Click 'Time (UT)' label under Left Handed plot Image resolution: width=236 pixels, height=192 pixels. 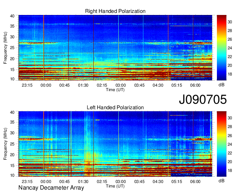115,186
